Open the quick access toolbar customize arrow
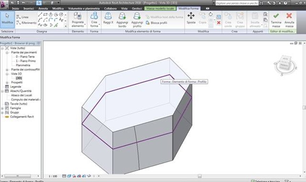306x182 pixels. 58,3
